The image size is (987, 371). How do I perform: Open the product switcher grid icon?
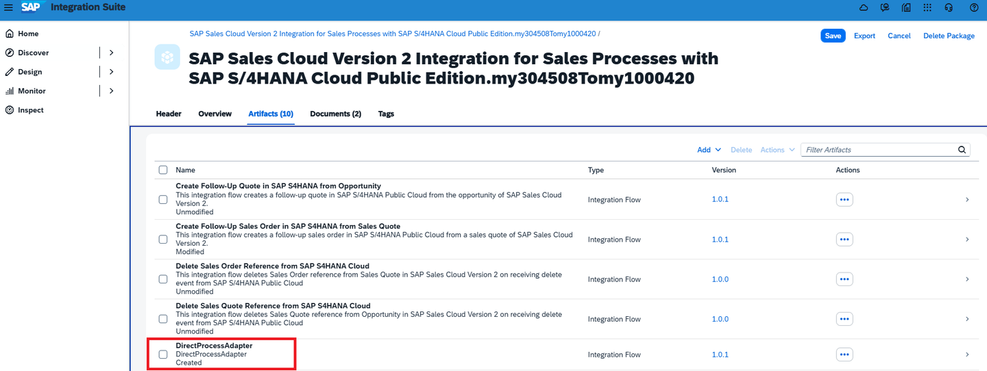coord(927,8)
